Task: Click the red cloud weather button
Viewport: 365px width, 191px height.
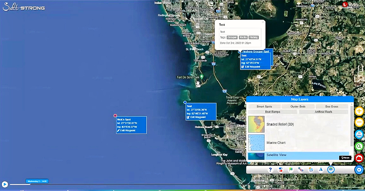Action: [359, 158]
